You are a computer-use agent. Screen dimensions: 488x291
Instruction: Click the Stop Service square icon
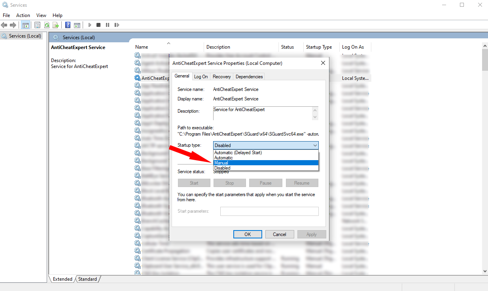(98, 25)
